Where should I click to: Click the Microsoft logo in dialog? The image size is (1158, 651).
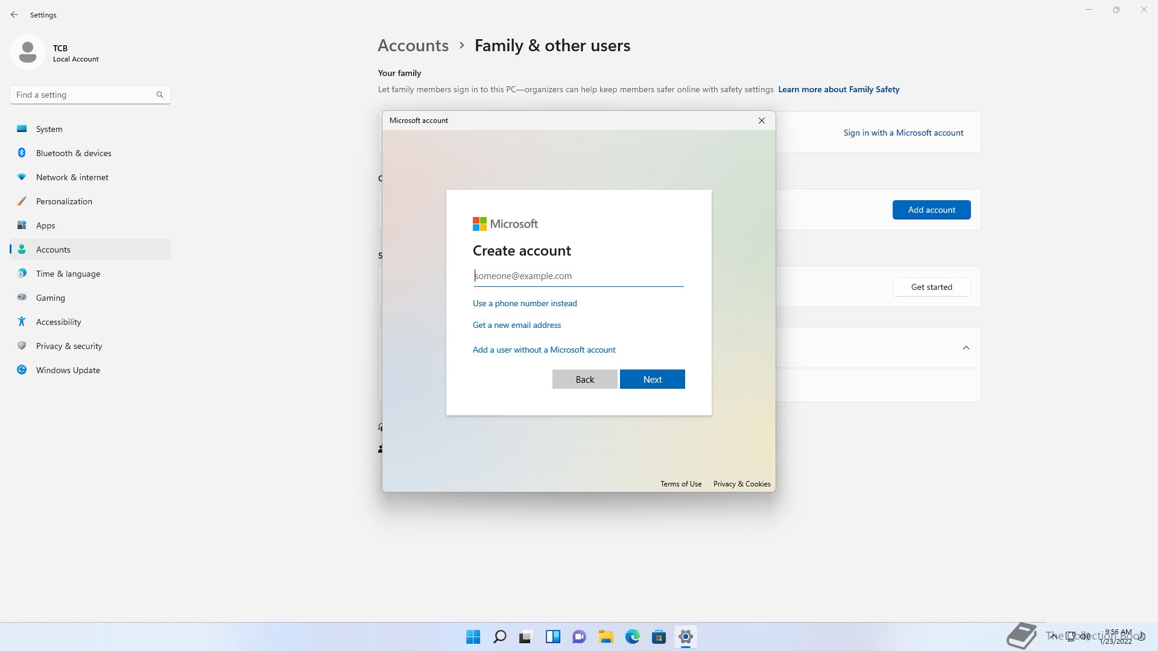pos(505,224)
